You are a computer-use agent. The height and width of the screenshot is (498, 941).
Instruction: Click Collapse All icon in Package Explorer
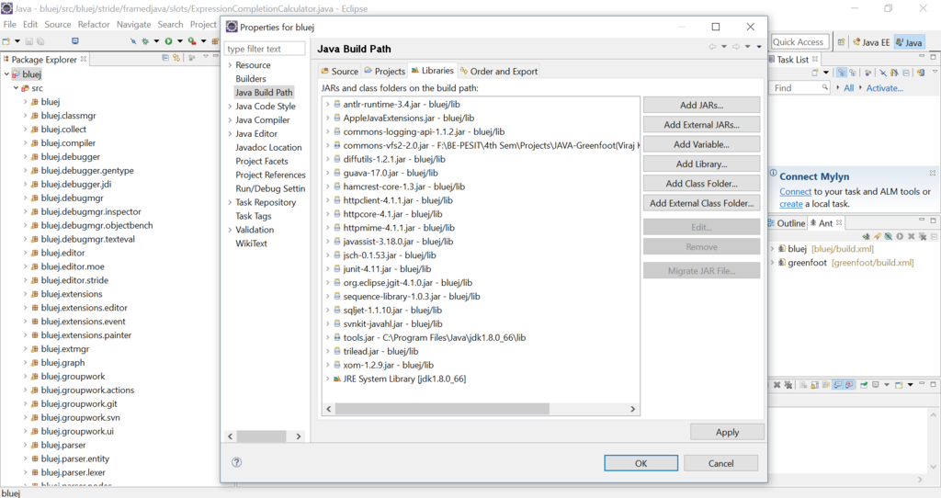tap(165, 58)
